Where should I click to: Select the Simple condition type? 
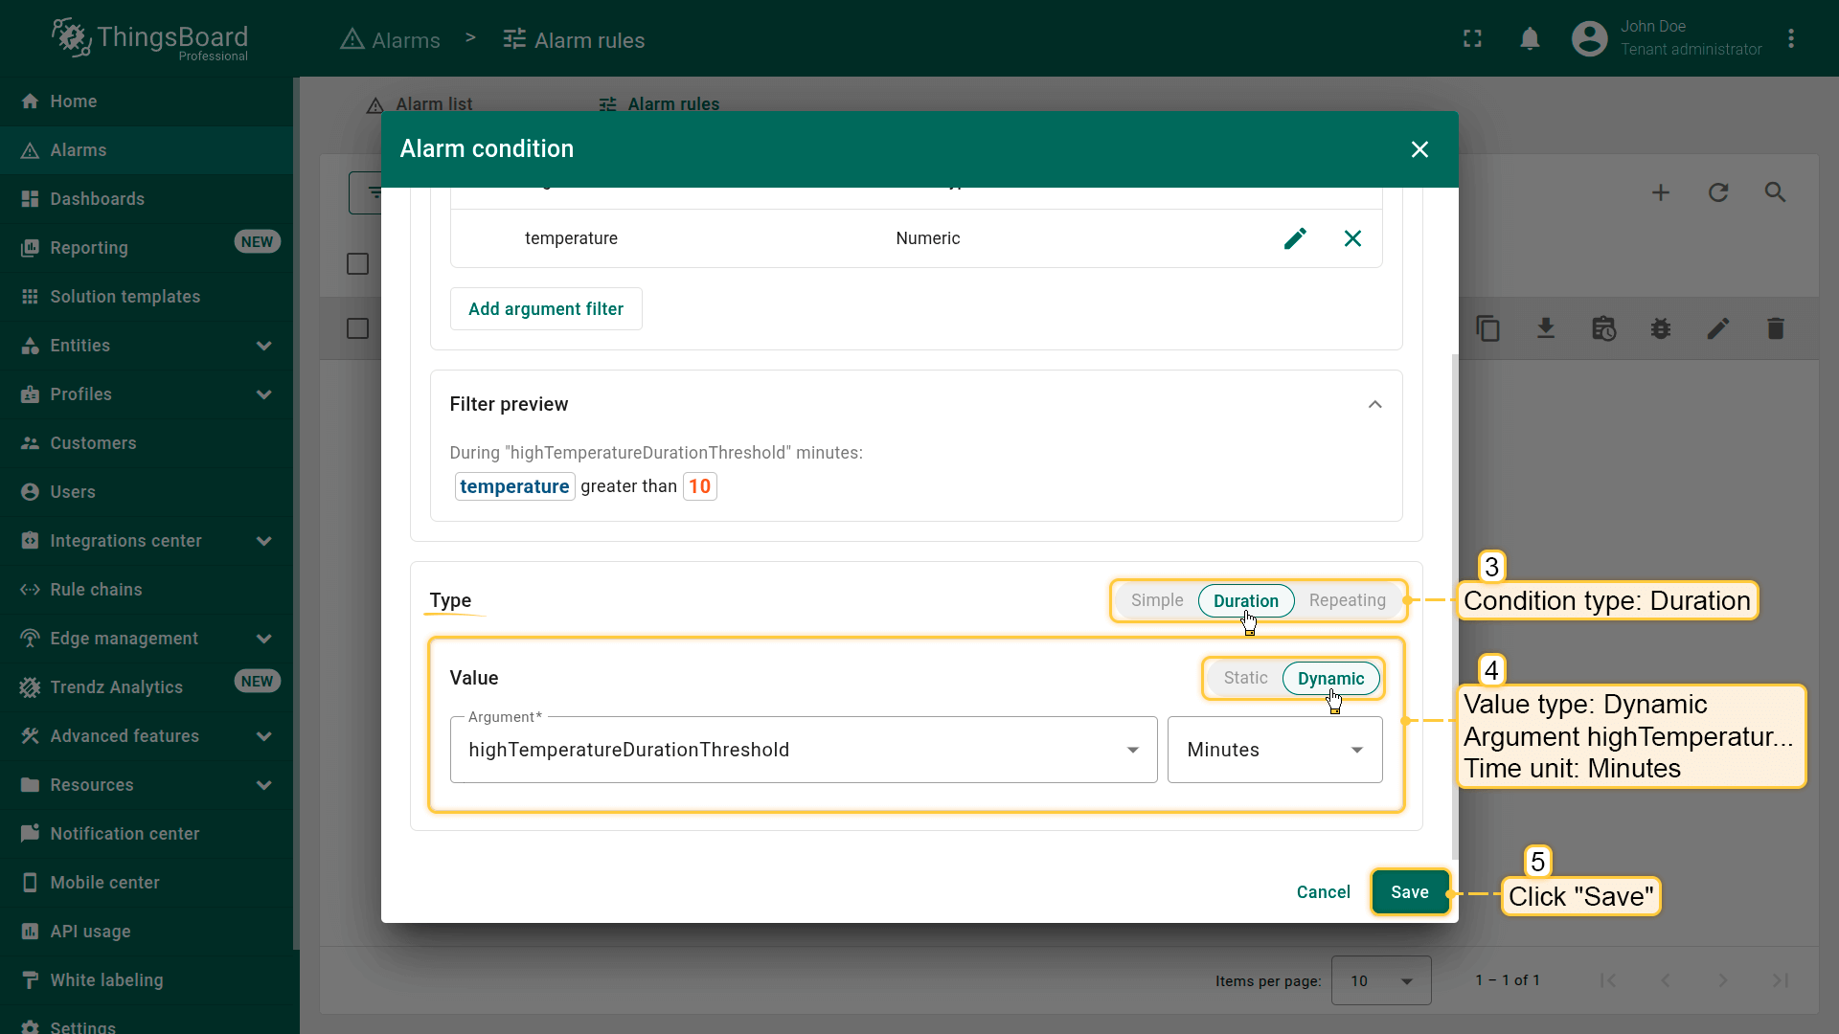point(1156,600)
